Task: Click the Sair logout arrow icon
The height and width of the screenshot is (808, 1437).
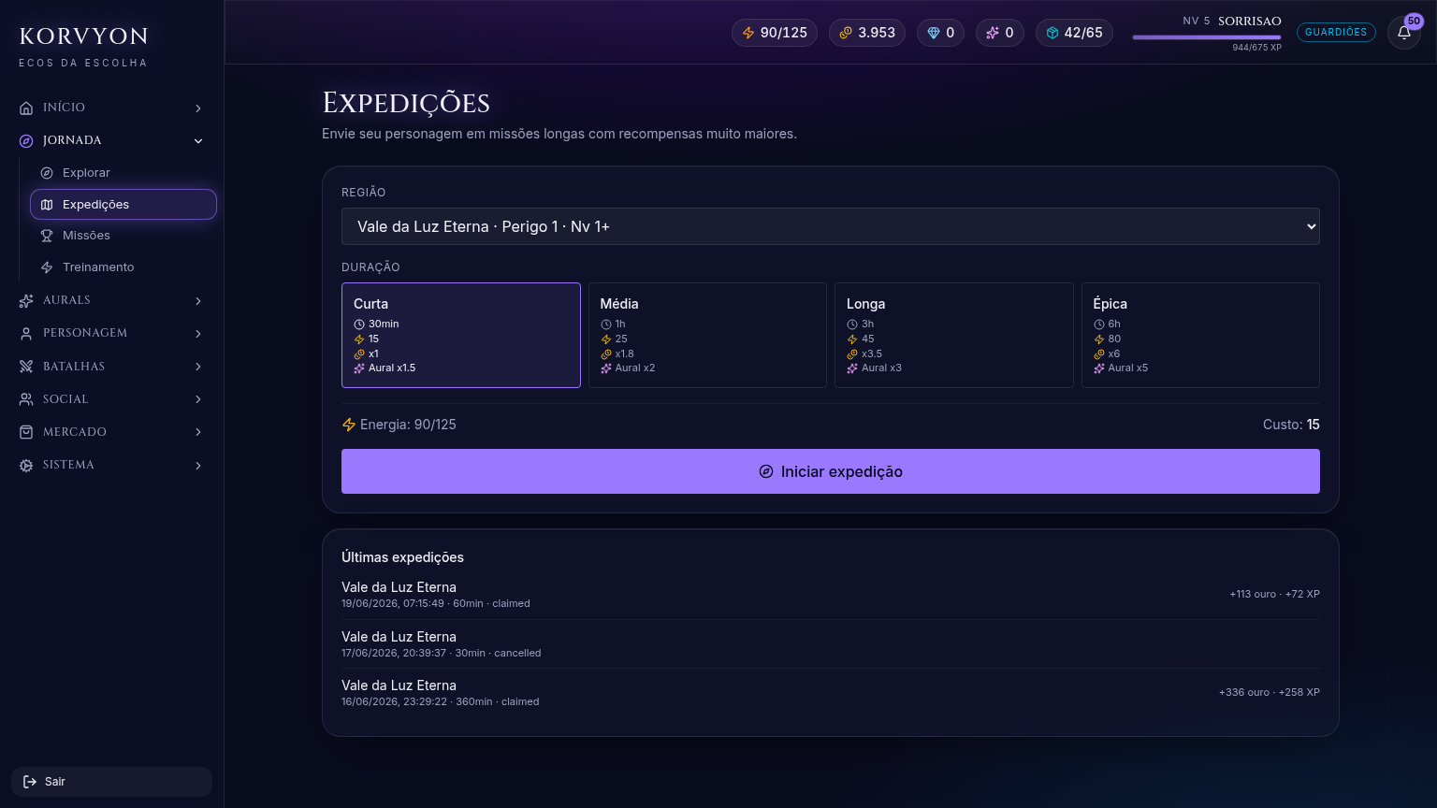Action: [x=30, y=782]
